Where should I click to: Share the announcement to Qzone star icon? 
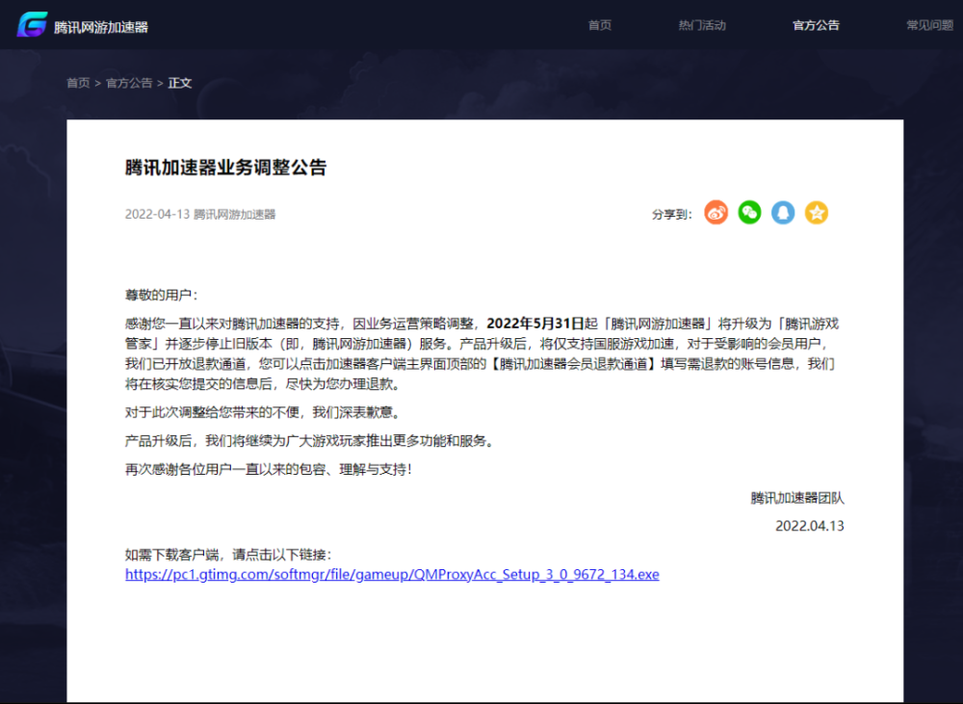pos(817,213)
